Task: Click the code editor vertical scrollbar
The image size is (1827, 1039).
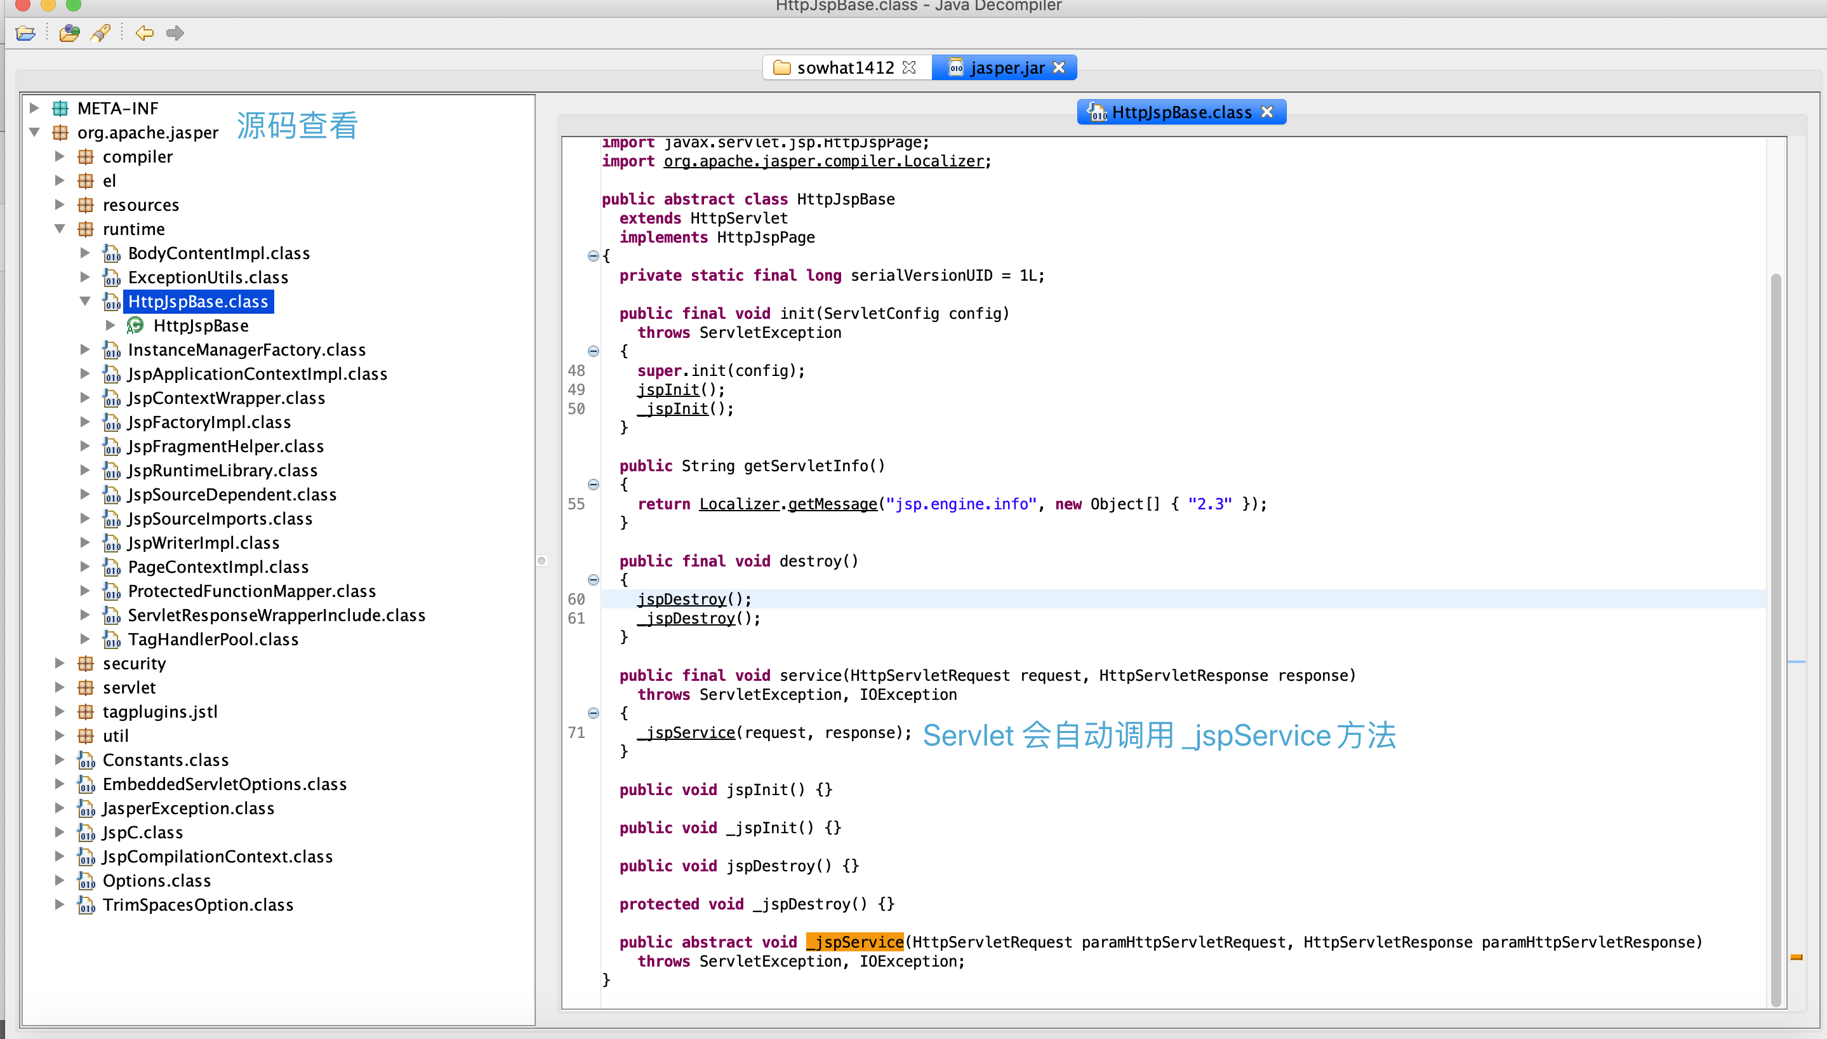Action: point(1776,639)
